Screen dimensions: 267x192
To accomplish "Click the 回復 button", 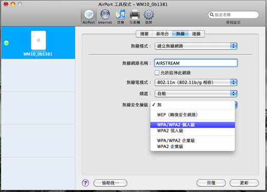I will click(x=211, y=183).
